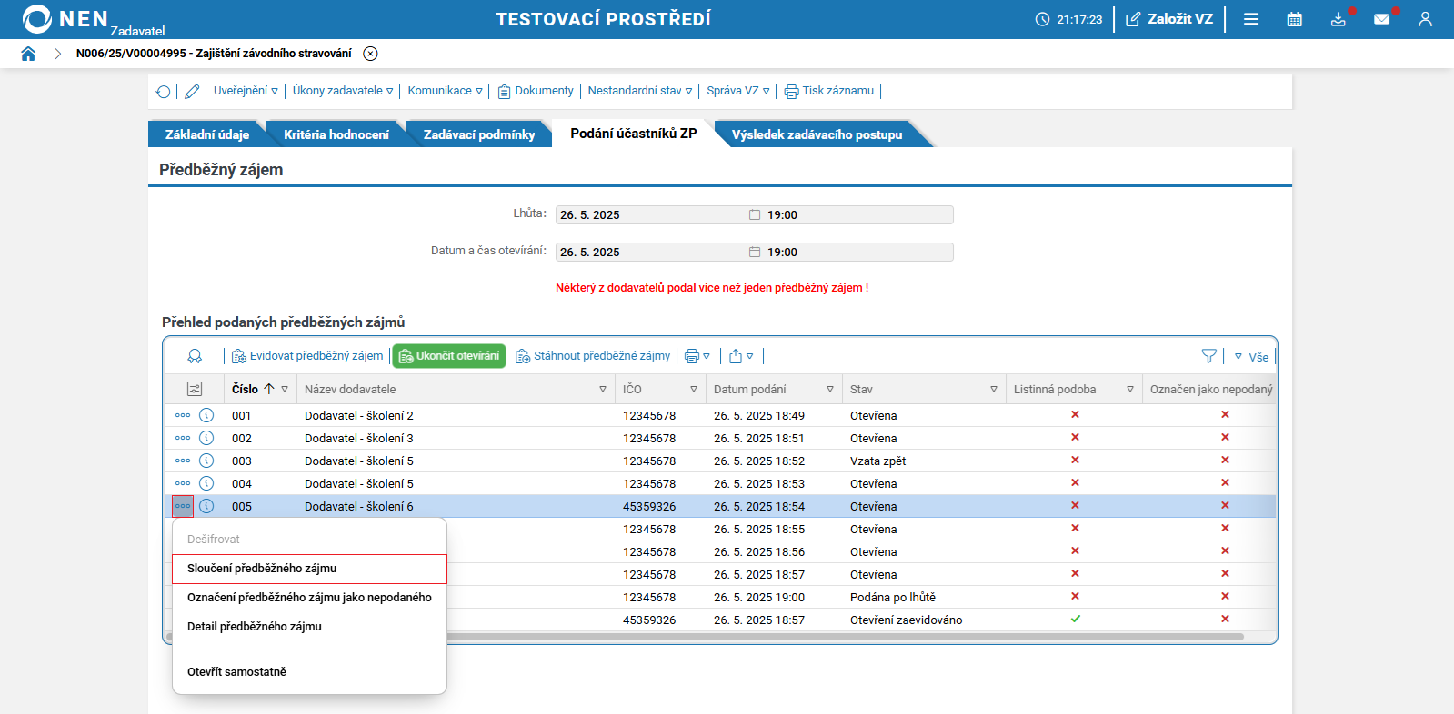Open the calendar icon in header
Image resolution: width=1454 pixels, height=714 pixels.
(x=1294, y=19)
